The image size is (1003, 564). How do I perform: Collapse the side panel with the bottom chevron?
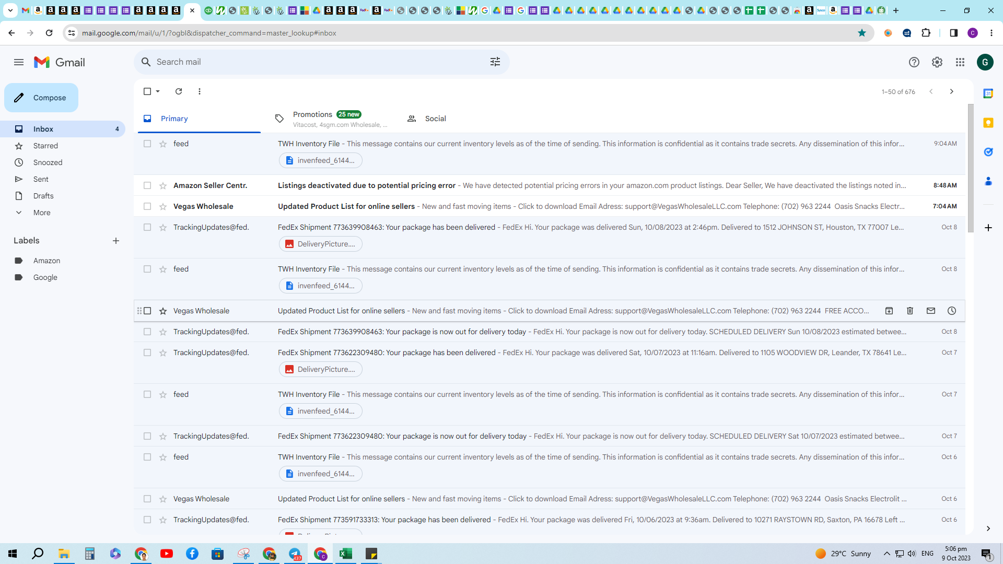tap(988, 528)
